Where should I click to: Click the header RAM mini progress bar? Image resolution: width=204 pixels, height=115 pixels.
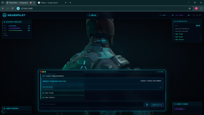[181, 15]
